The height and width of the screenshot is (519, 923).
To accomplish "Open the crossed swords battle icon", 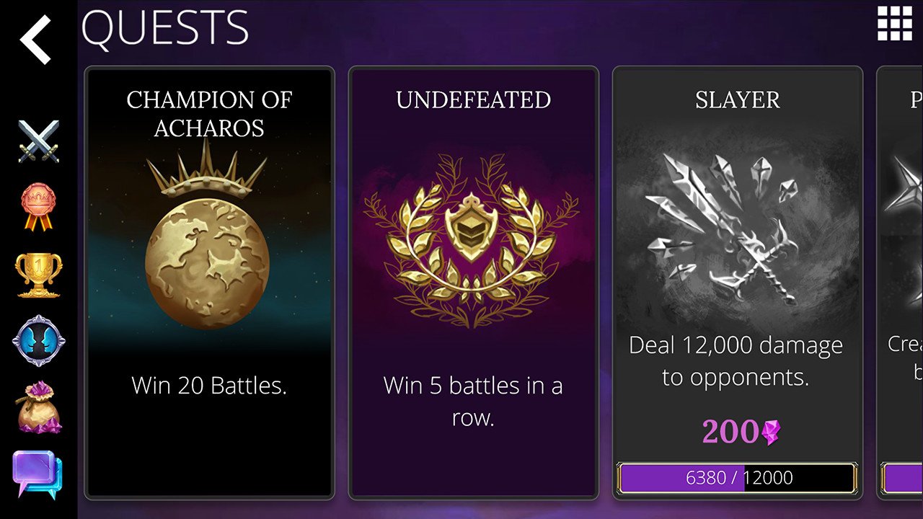I will click(38, 141).
